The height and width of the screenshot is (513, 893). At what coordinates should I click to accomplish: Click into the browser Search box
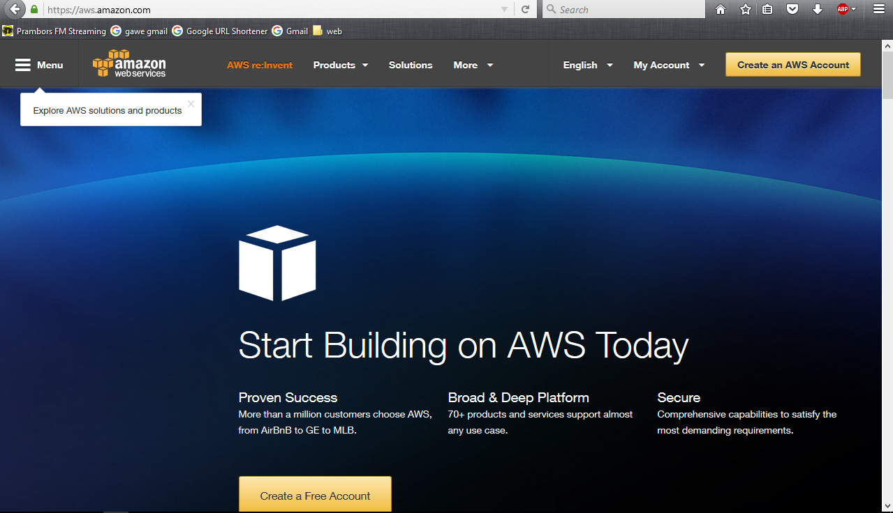coord(623,10)
